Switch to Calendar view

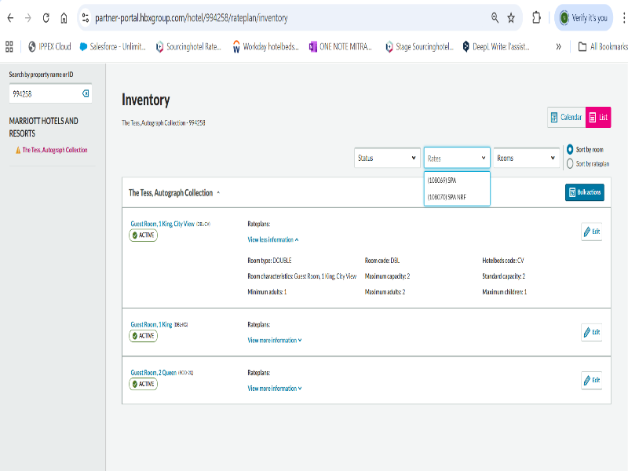tap(565, 118)
